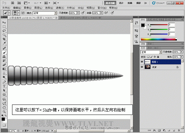Toggle lock transparent pixels
The image size is (185, 133).
click(148, 57)
